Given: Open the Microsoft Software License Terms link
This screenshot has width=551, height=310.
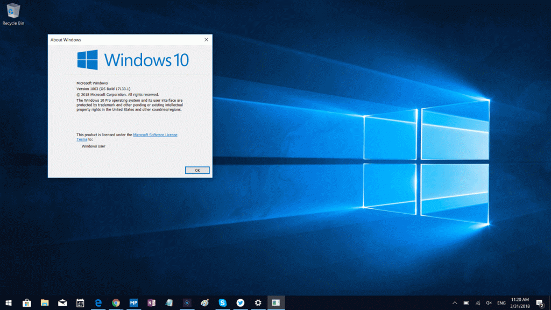Looking at the screenshot, I should click(x=155, y=135).
